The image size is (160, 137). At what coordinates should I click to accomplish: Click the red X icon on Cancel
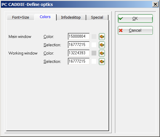coord(121,31)
